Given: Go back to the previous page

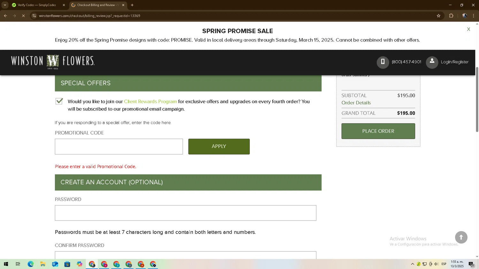Looking at the screenshot, I should click(x=5, y=16).
